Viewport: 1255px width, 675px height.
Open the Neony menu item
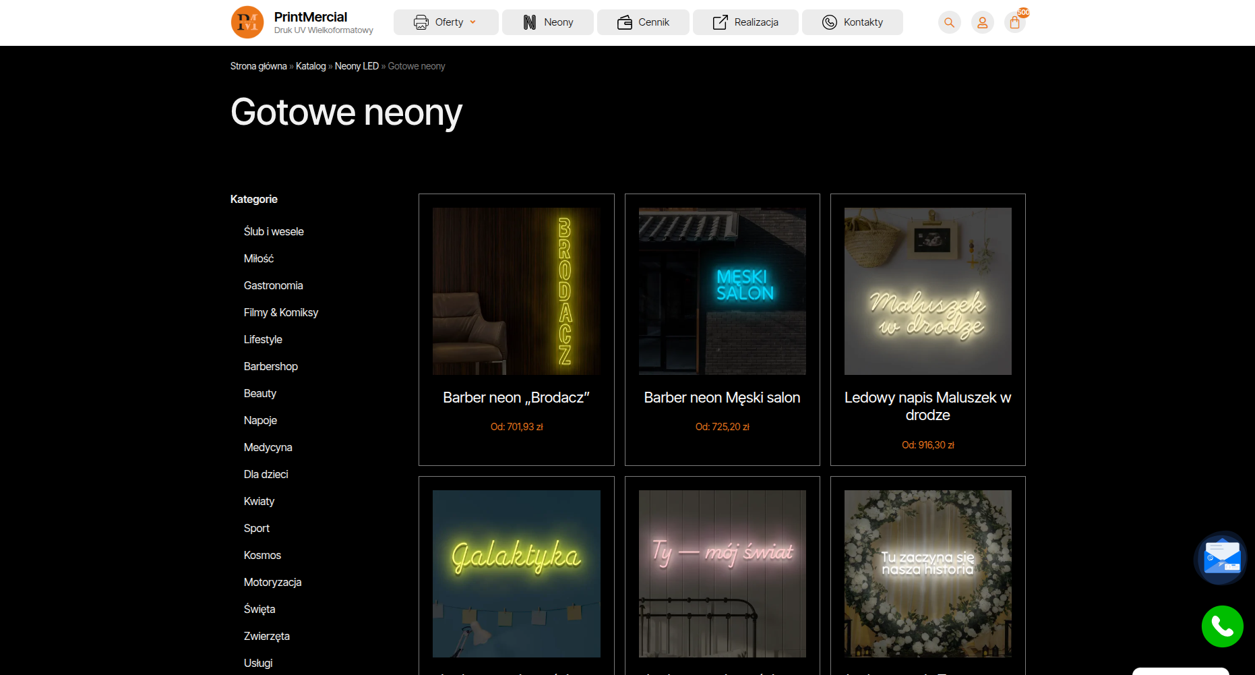[548, 22]
